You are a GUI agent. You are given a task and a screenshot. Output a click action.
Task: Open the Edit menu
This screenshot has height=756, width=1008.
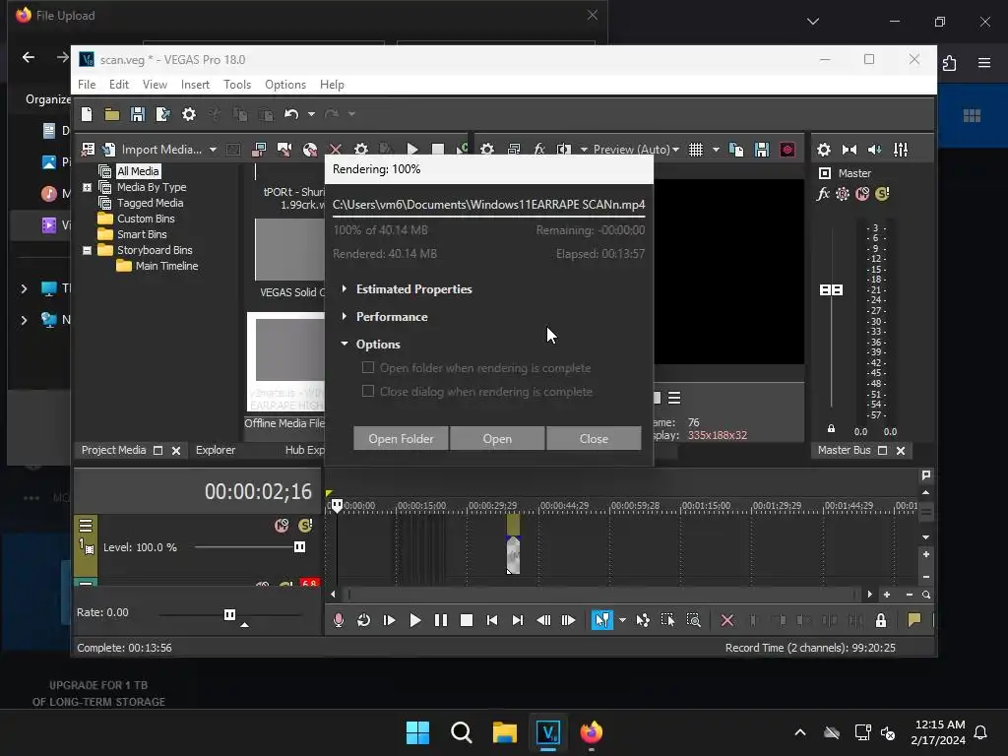(119, 85)
